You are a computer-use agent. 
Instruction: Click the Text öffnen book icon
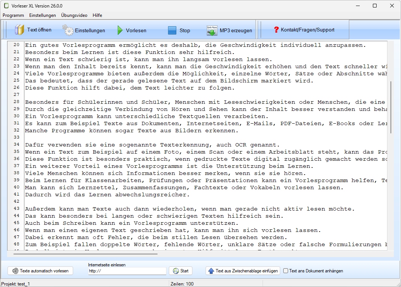coord(20,30)
